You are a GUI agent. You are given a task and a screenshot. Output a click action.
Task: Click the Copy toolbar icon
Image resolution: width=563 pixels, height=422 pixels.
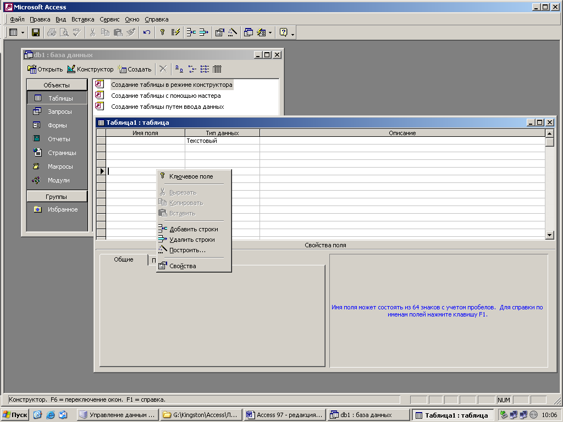(x=105, y=32)
